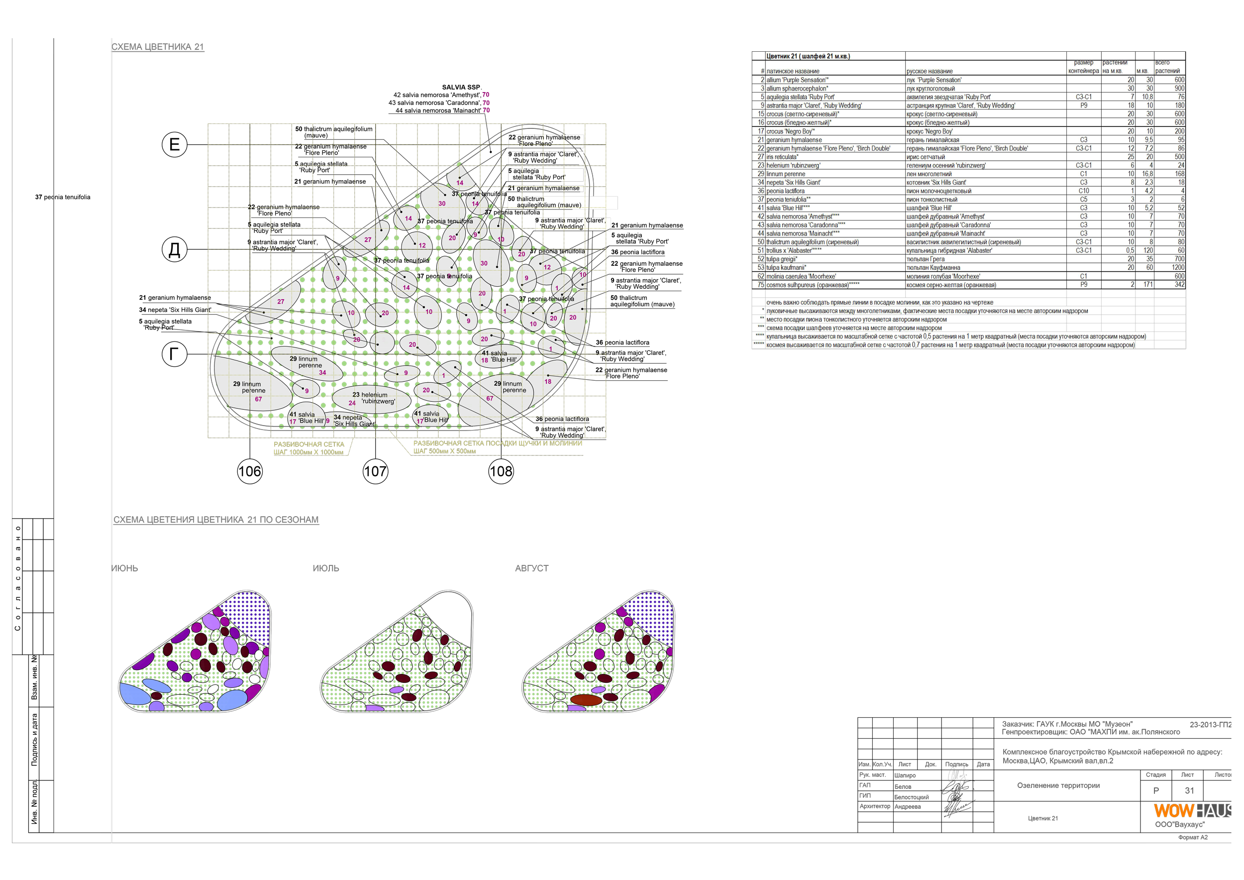Click the signature in the Подпись column
The height and width of the screenshot is (880, 1244).
coord(956,776)
